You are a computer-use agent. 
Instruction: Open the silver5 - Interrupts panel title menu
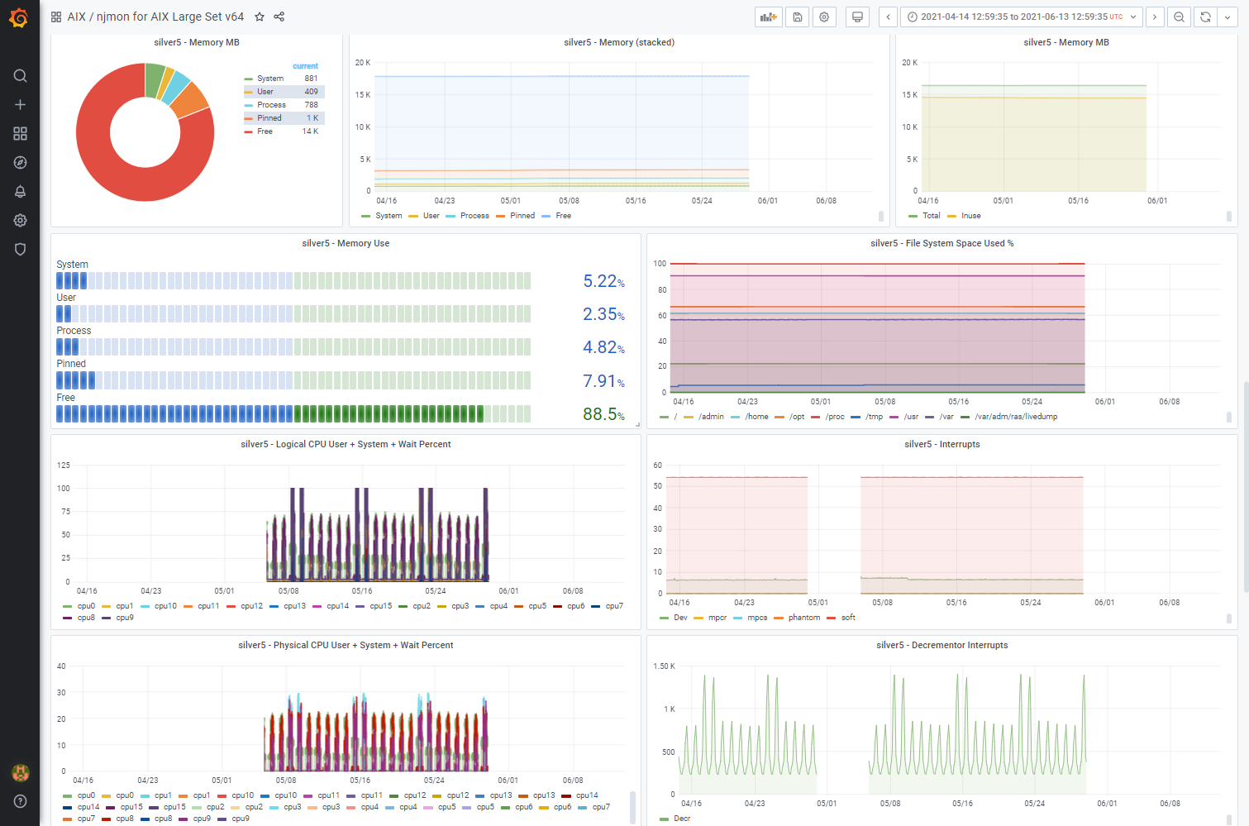point(942,445)
